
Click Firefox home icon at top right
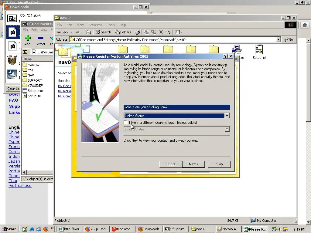305,25
